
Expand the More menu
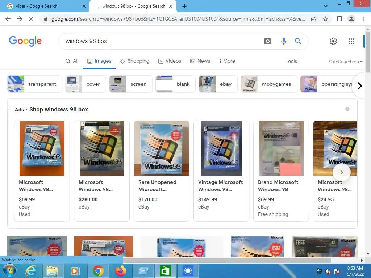[227, 61]
